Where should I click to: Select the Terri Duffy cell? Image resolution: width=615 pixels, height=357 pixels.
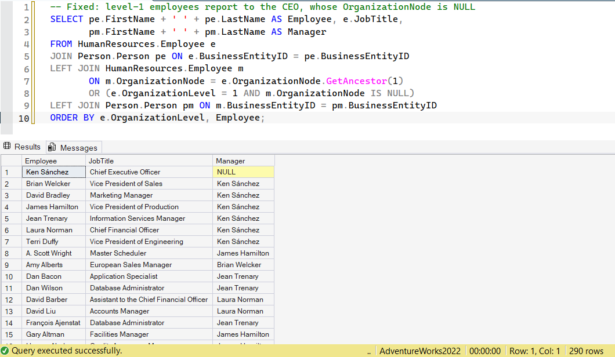coord(54,242)
